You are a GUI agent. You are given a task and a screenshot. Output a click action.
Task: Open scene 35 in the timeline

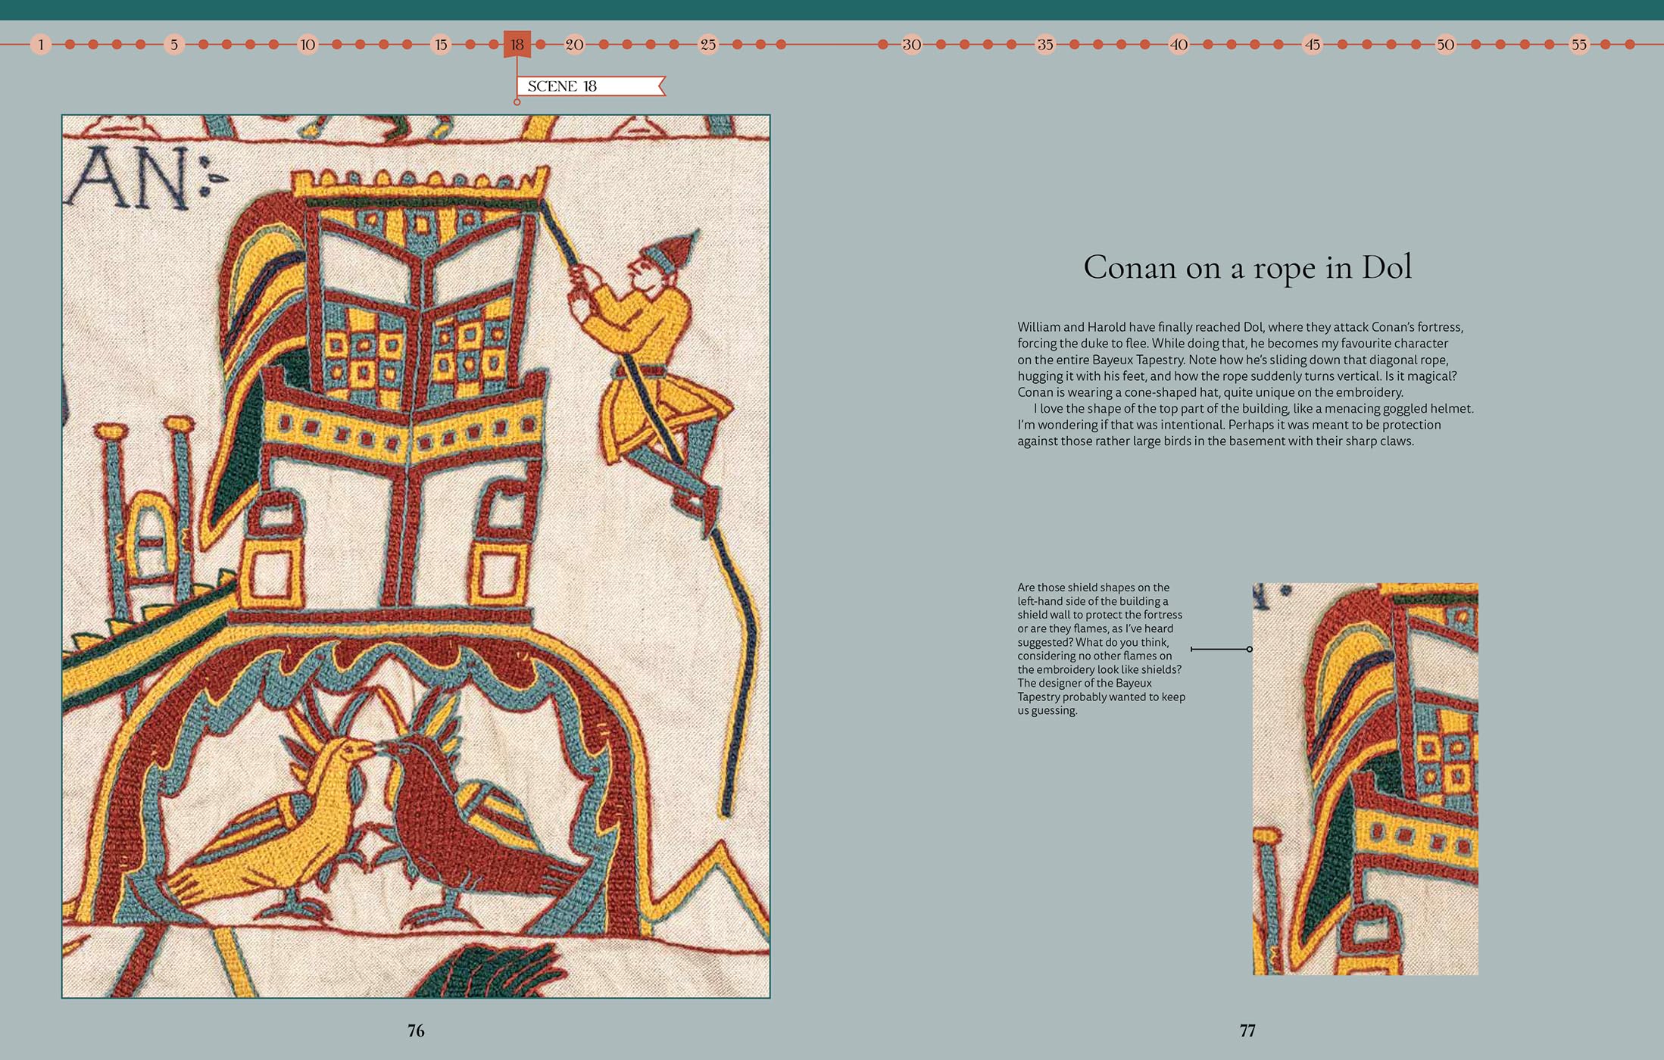click(x=1045, y=45)
